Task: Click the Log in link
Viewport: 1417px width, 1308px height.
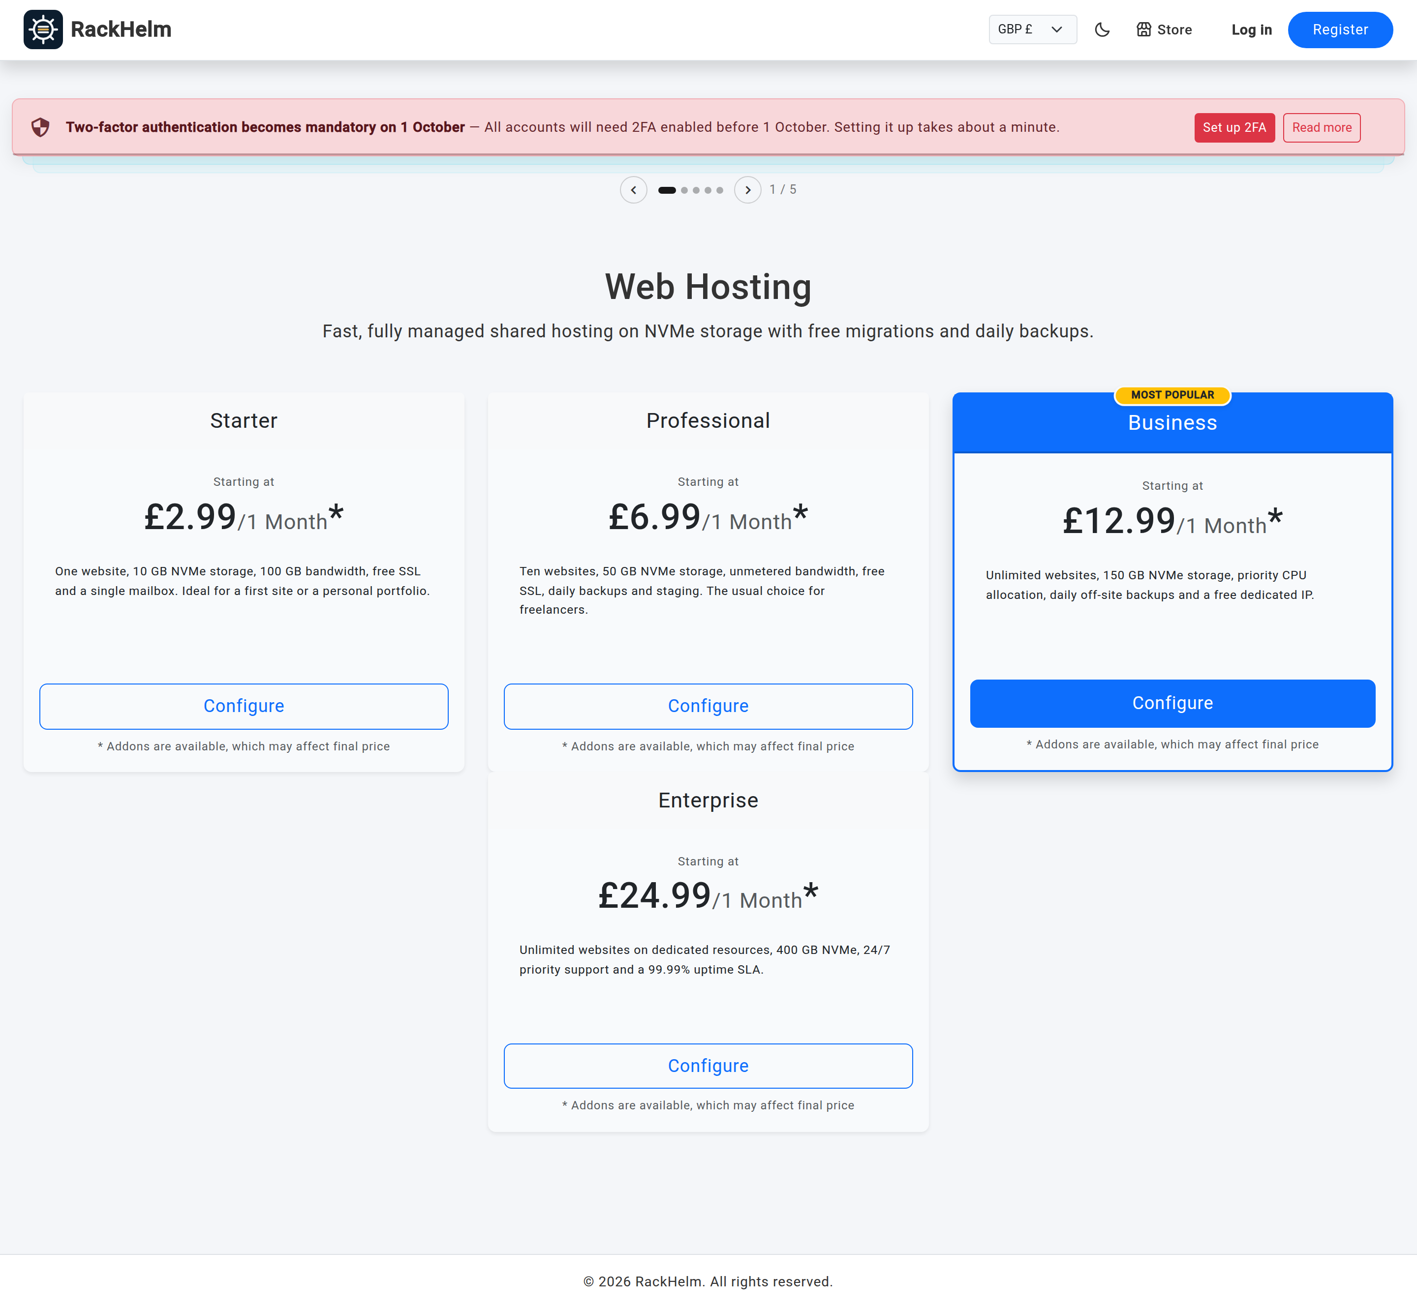Action: pyautogui.click(x=1251, y=30)
